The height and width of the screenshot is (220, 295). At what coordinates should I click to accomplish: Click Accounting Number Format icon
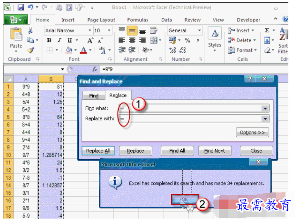point(172,40)
